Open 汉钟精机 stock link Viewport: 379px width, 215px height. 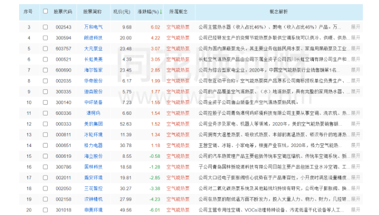tap(93, 199)
